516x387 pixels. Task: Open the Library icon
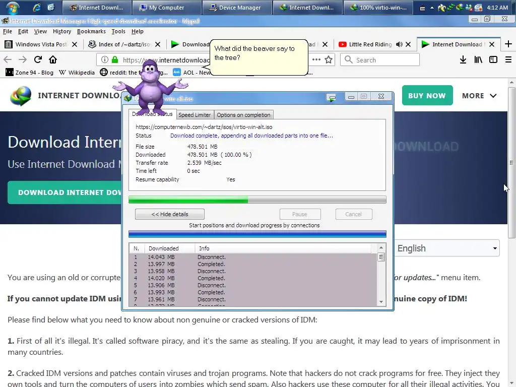(x=478, y=59)
